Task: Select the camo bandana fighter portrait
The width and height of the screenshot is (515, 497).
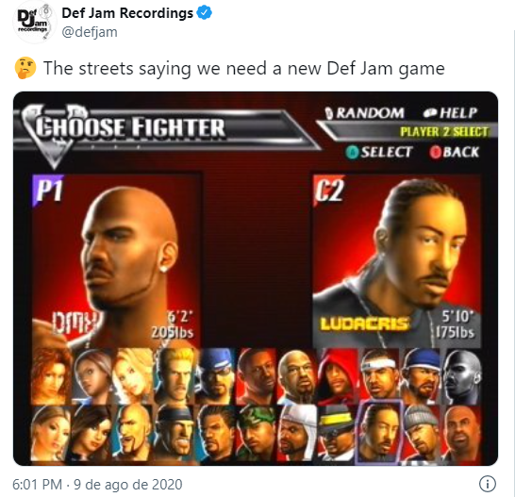Action: pyautogui.click(x=257, y=433)
